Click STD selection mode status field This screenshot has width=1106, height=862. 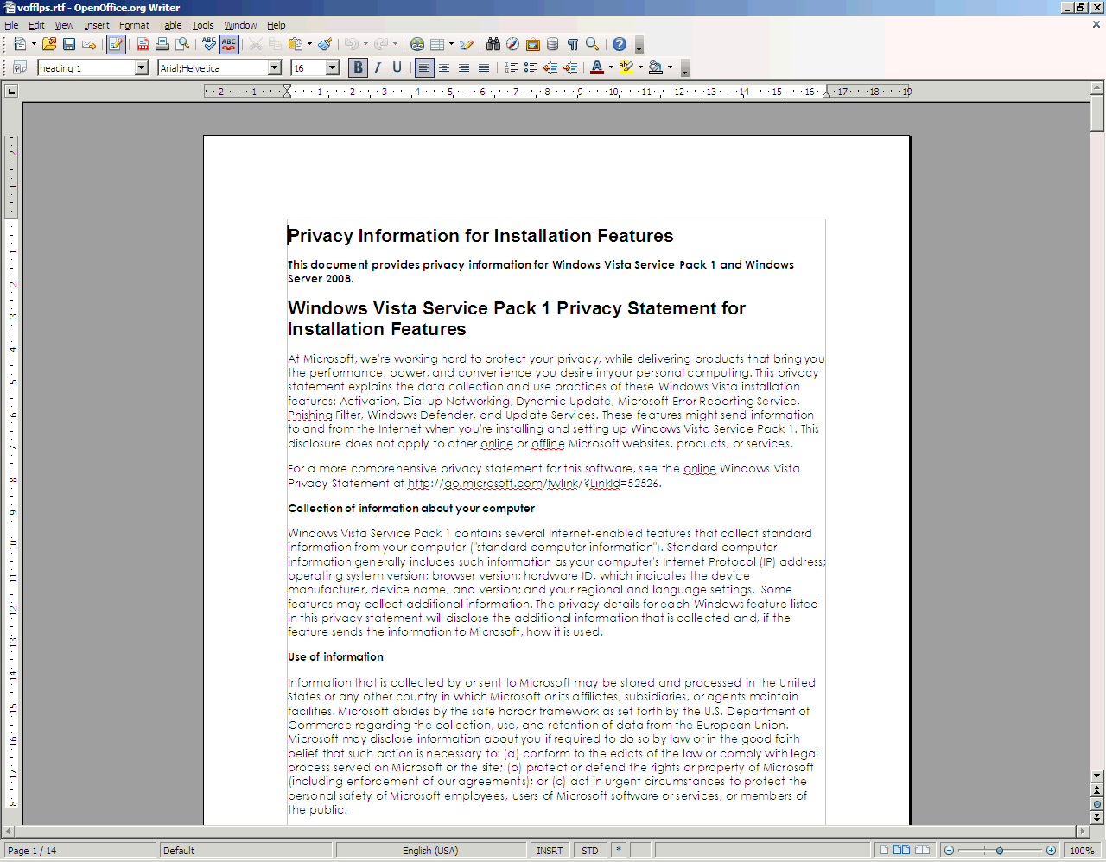[590, 851]
